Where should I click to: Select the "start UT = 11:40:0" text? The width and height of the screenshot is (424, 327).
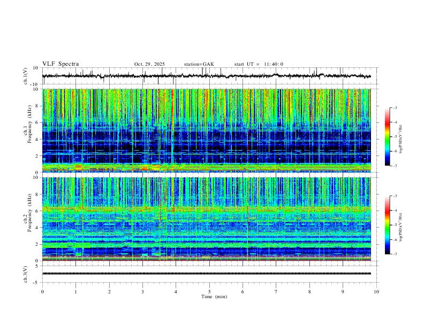pyautogui.click(x=259, y=64)
